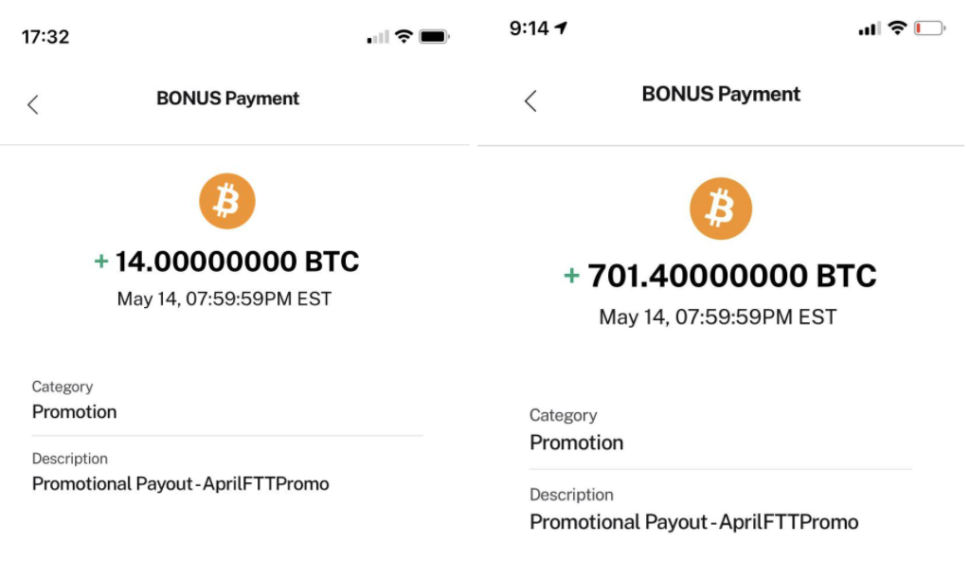Select the 14.00000000 BTC amount
Viewport: 970px width, 578px height.
pyautogui.click(x=237, y=262)
